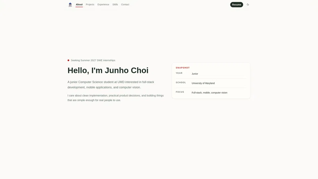Click the site logo avatar icon
318x179 pixels.
70,4
